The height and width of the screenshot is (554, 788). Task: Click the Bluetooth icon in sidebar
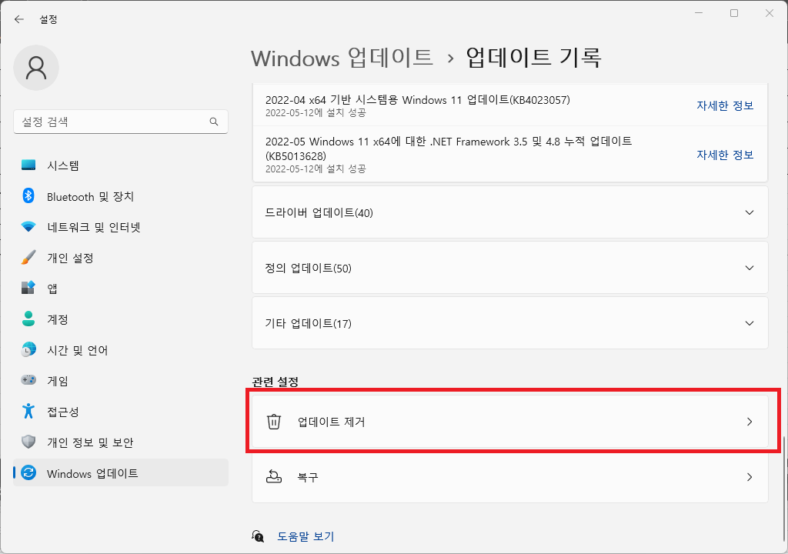(28, 196)
